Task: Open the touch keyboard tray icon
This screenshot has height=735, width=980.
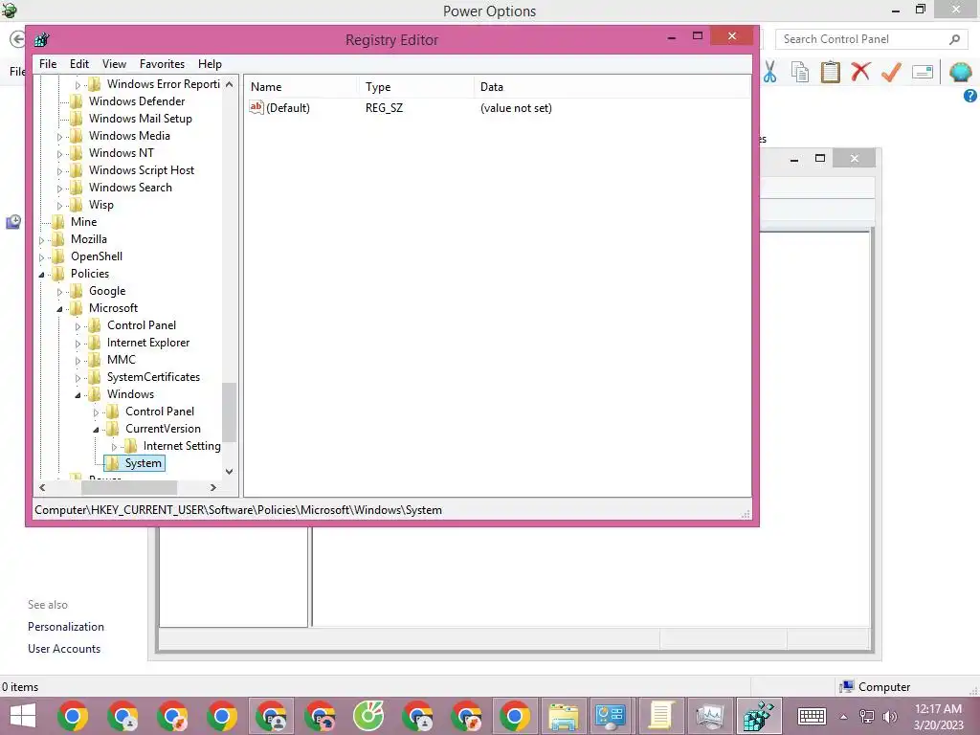Action: (x=812, y=716)
